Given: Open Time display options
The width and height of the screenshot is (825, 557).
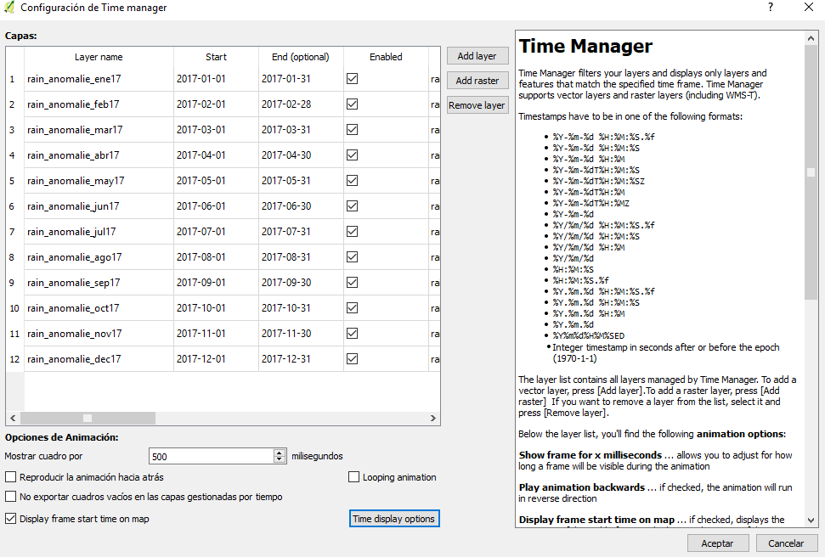Looking at the screenshot, I should point(394,519).
